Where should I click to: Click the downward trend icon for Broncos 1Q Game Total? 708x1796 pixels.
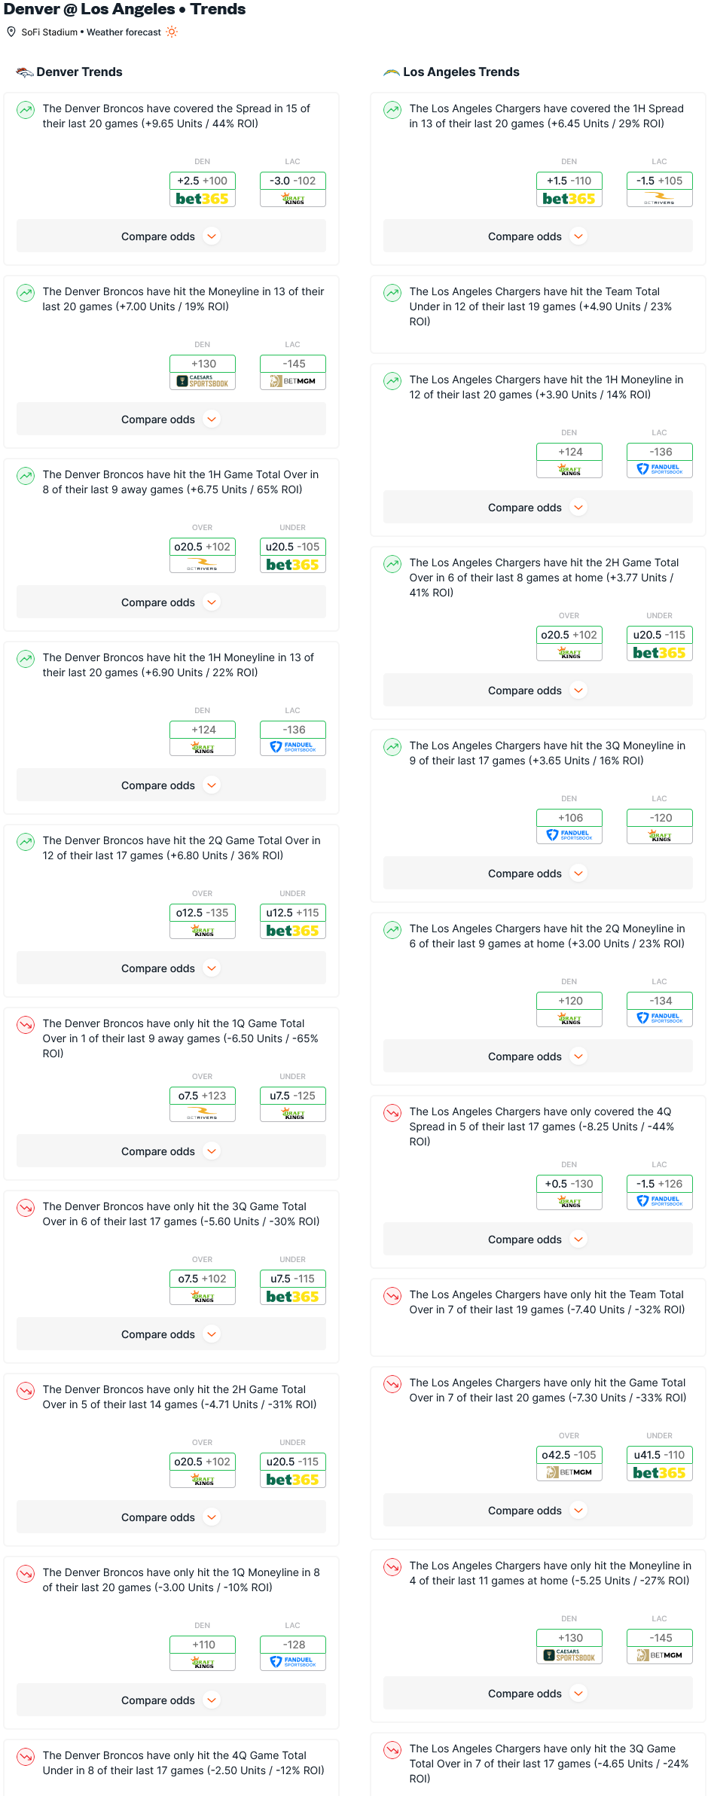point(26,1025)
